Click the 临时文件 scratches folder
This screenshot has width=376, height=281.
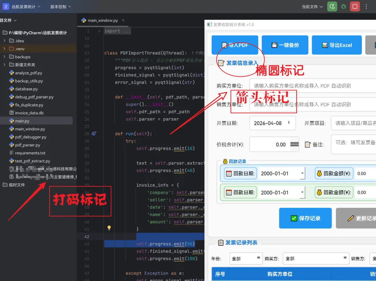pos(14,185)
